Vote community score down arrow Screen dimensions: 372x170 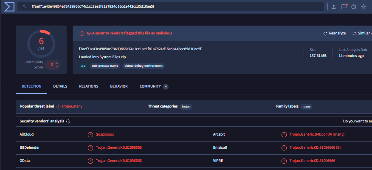[x=57, y=66]
